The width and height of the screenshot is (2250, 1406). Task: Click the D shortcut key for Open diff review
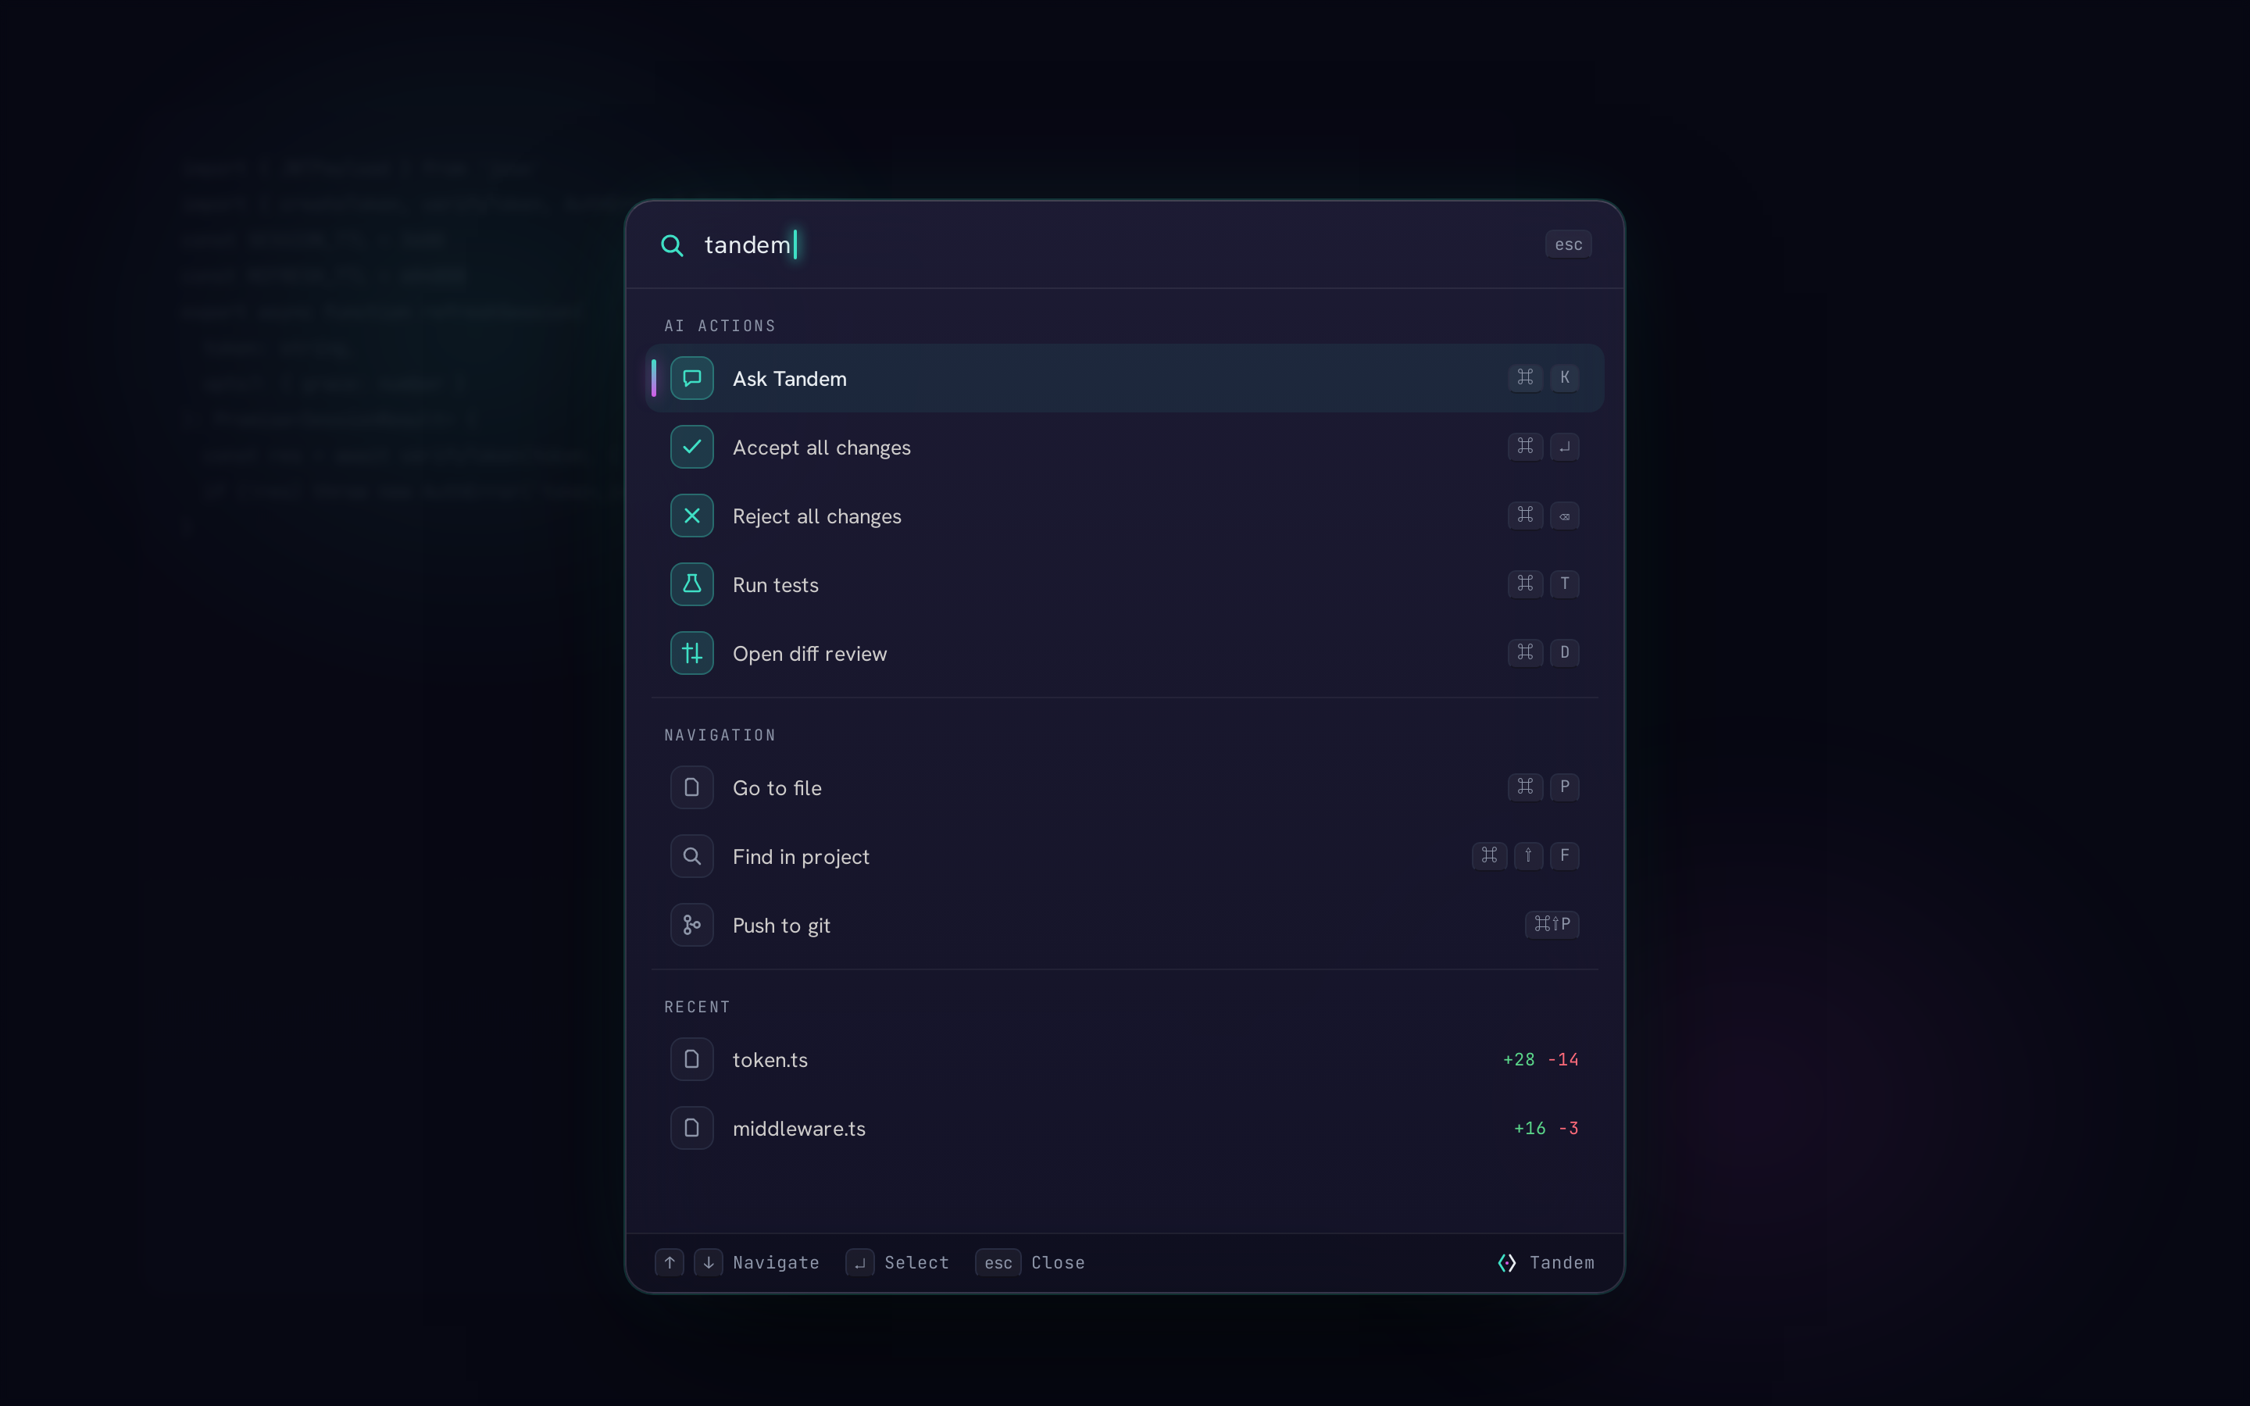(x=1565, y=653)
